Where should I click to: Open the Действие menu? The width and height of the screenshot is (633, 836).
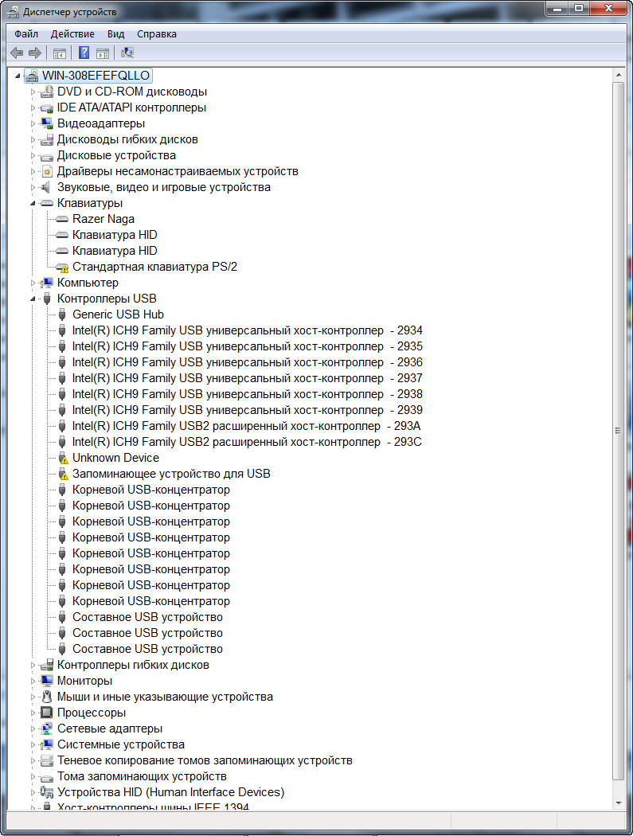coord(72,34)
